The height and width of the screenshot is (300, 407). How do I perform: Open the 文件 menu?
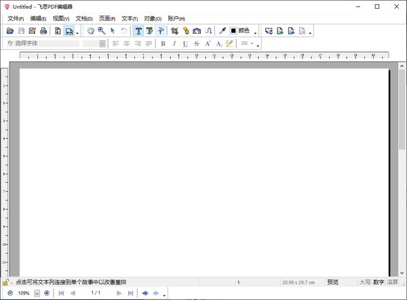pos(16,18)
